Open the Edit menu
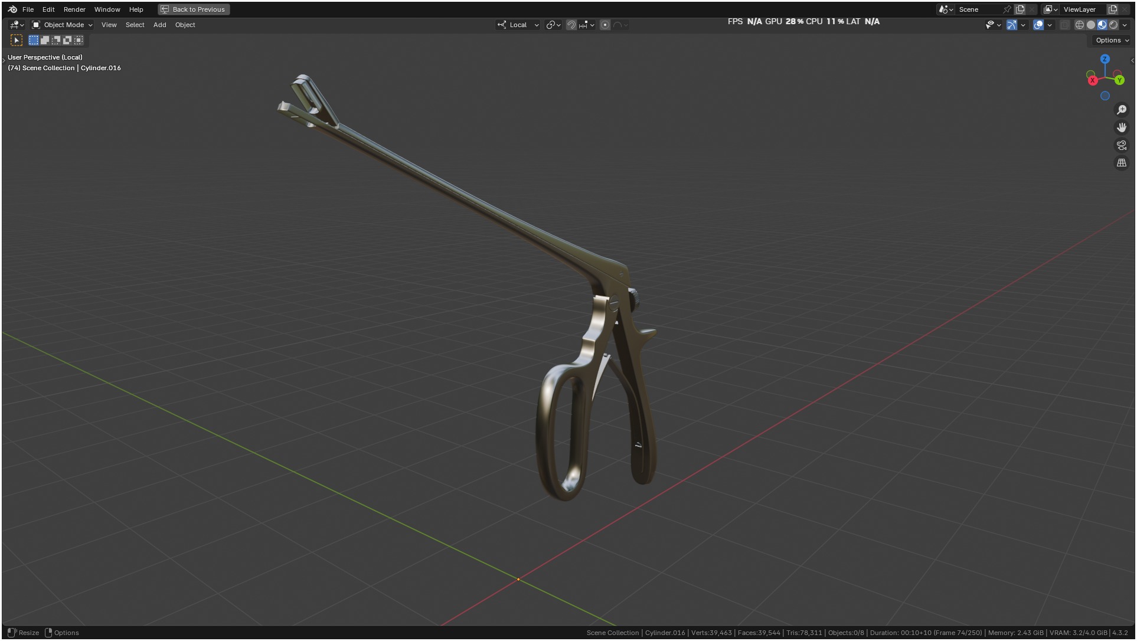The width and height of the screenshot is (1137, 641). (48, 9)
